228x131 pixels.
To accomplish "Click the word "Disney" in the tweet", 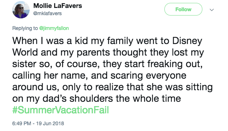I will pyautogui.click(x=187, y=41).
